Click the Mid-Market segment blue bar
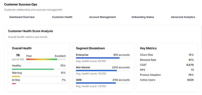Screen dimensions: 202x95 coord(103,71)
